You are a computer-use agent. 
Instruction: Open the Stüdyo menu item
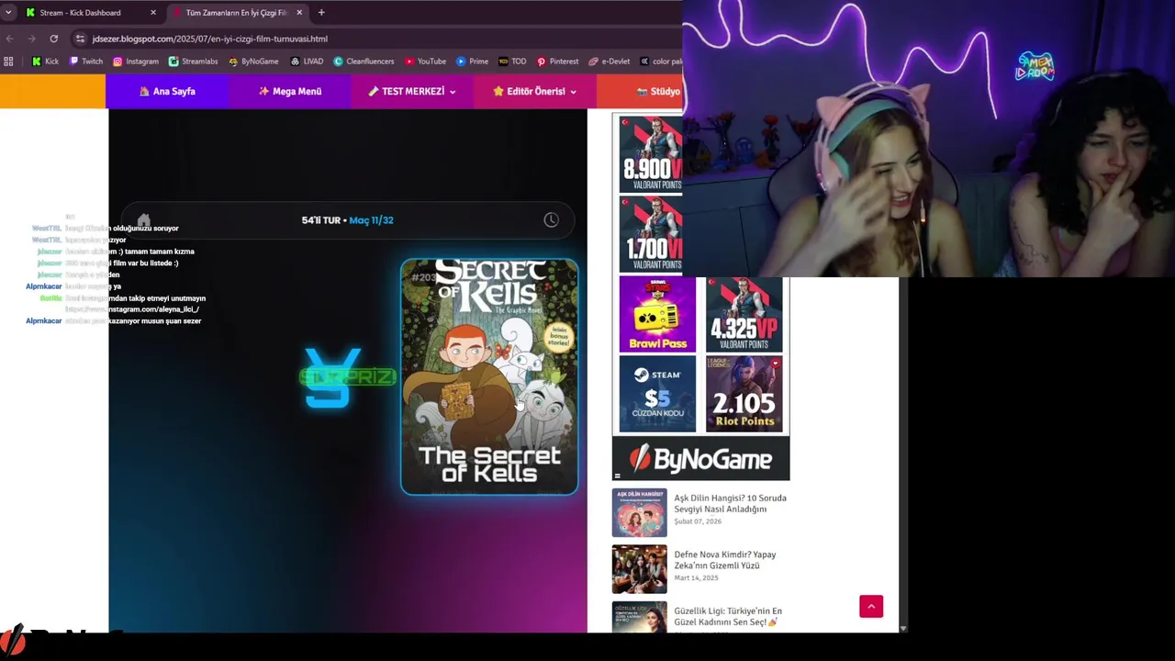(x=657, y=91)
